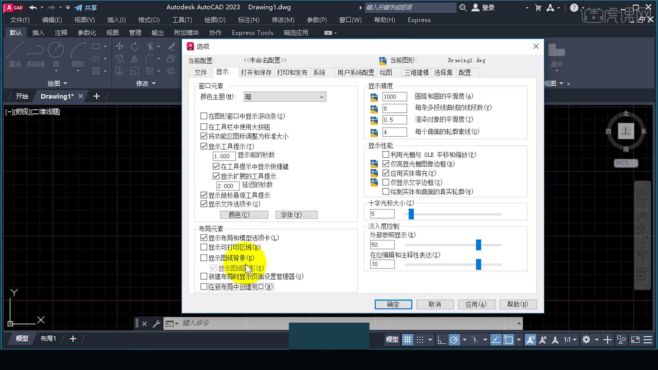Open the Format (格式) menu

(149, 20)
